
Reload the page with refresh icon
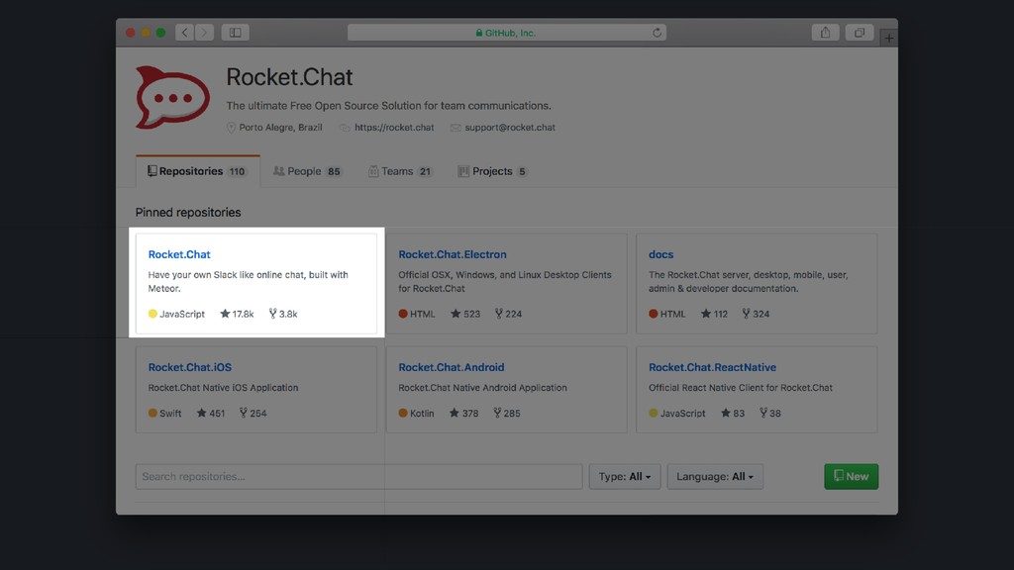(x=658, y=33)
